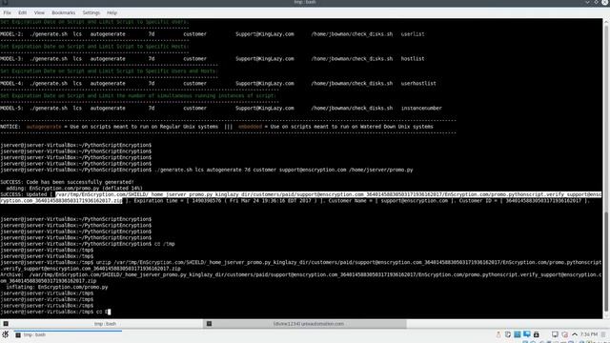Click the Konsole window icon in title bar
The width and height of the screenshot is (610, 343).
(x=5, y=2)
